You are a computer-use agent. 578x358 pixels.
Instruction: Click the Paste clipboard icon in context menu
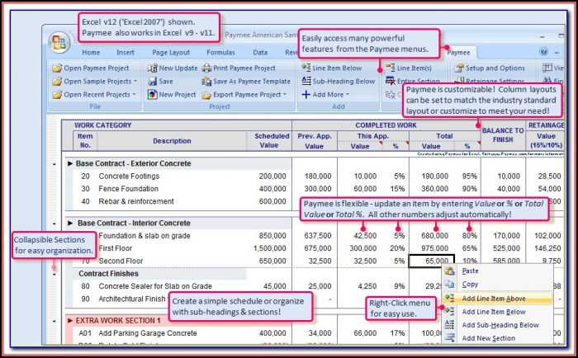(x=449, y=271)
